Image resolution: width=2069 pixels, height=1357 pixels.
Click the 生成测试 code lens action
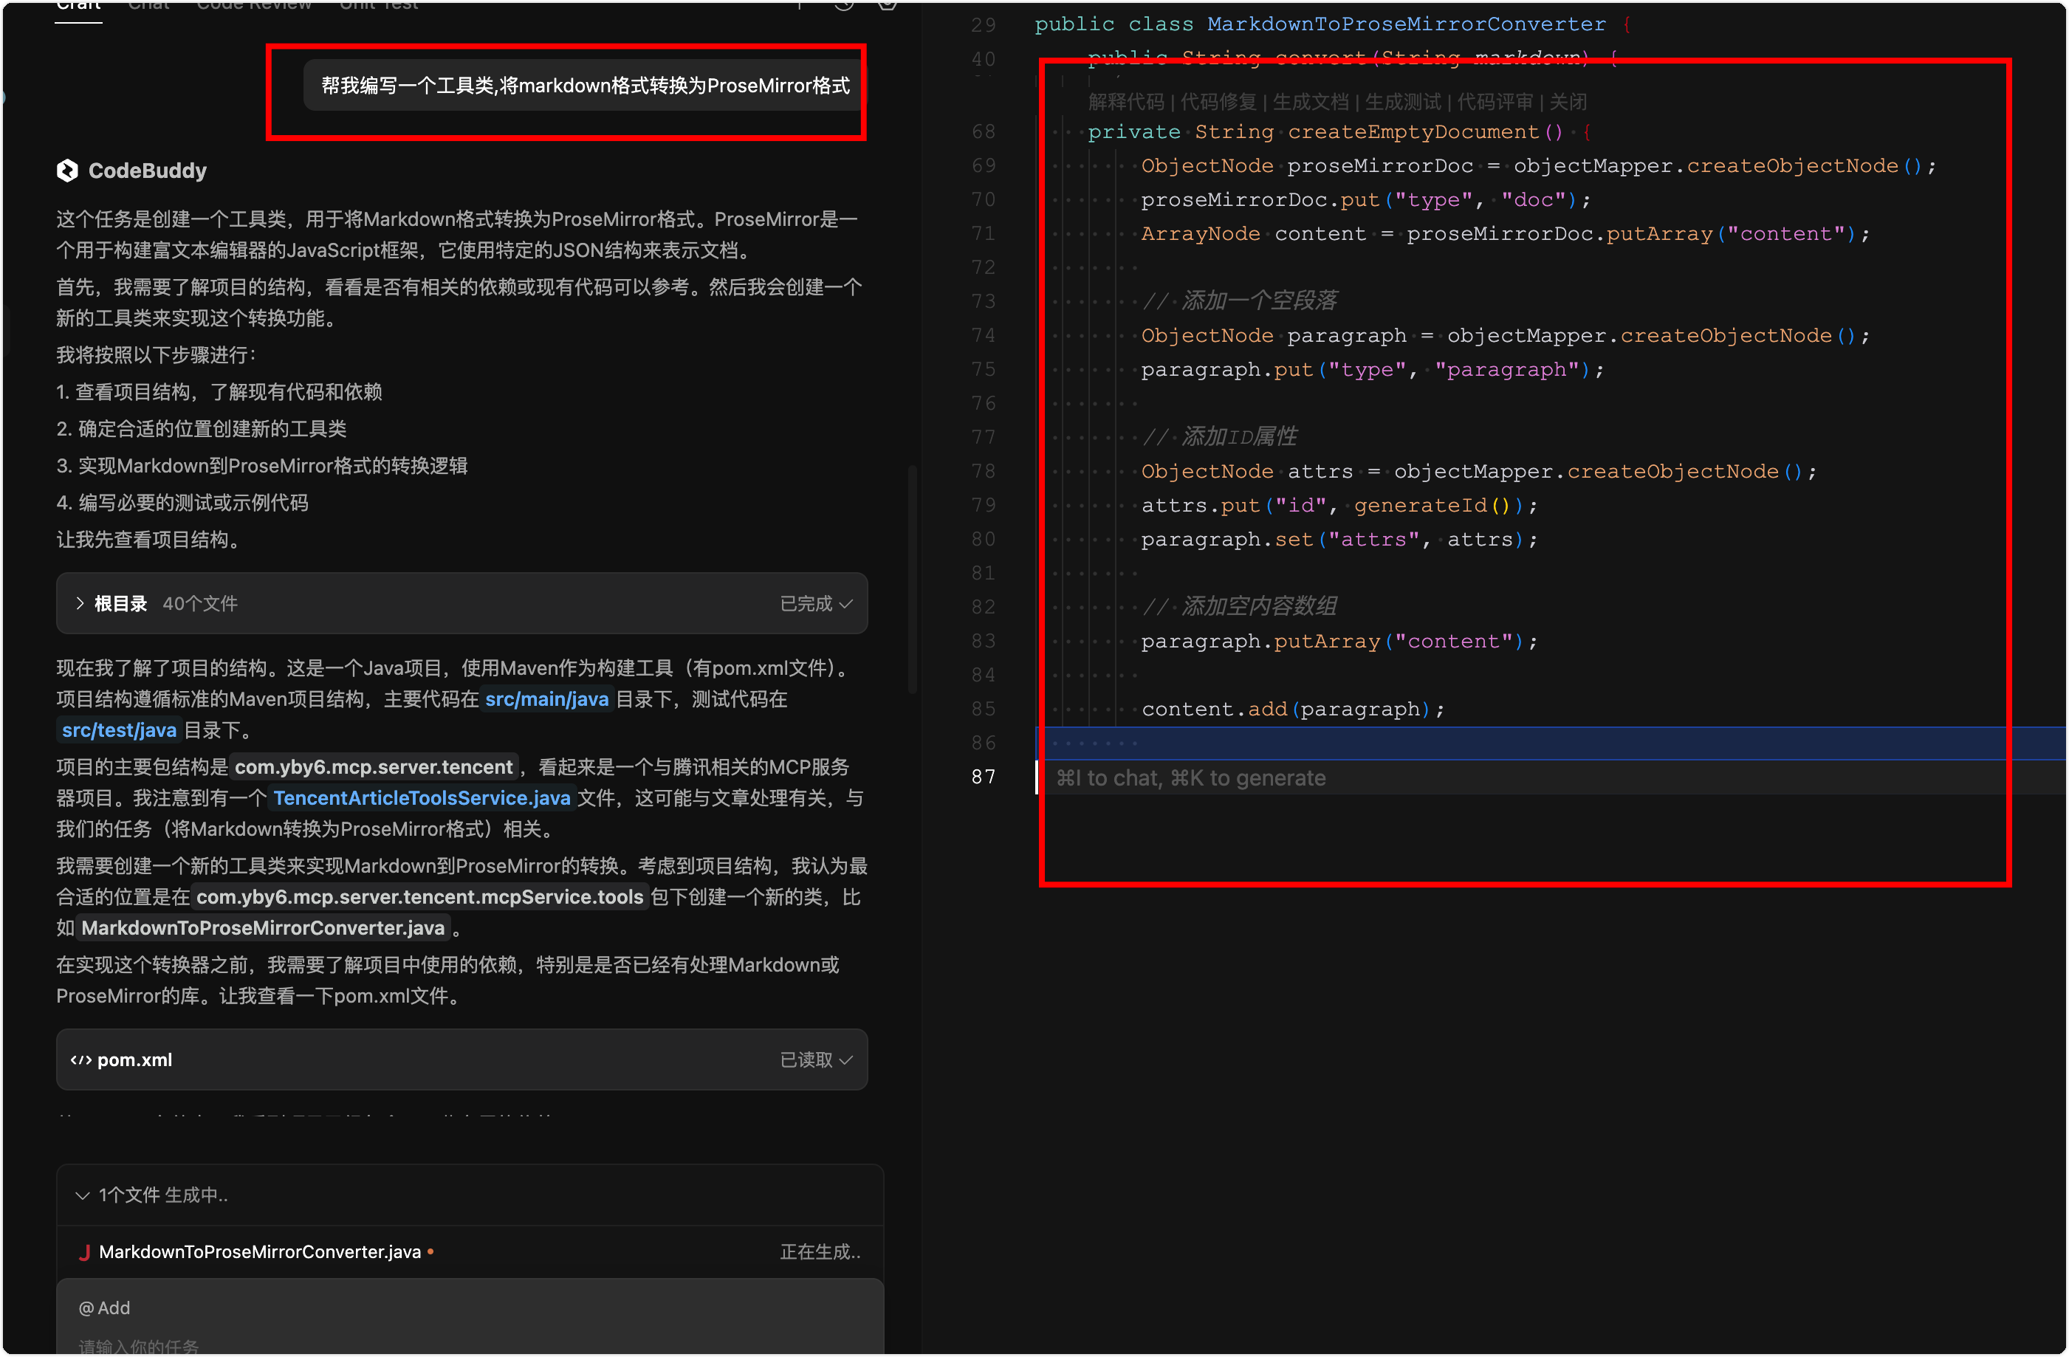[1402, 102]
